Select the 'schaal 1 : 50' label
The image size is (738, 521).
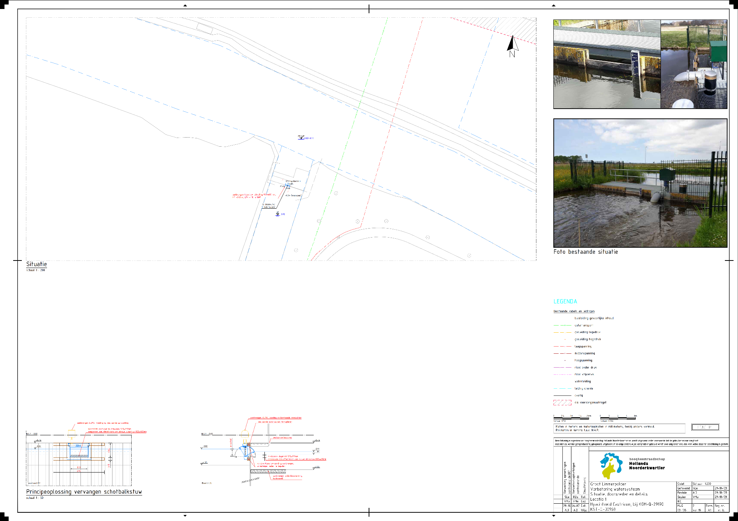point(35,498)
